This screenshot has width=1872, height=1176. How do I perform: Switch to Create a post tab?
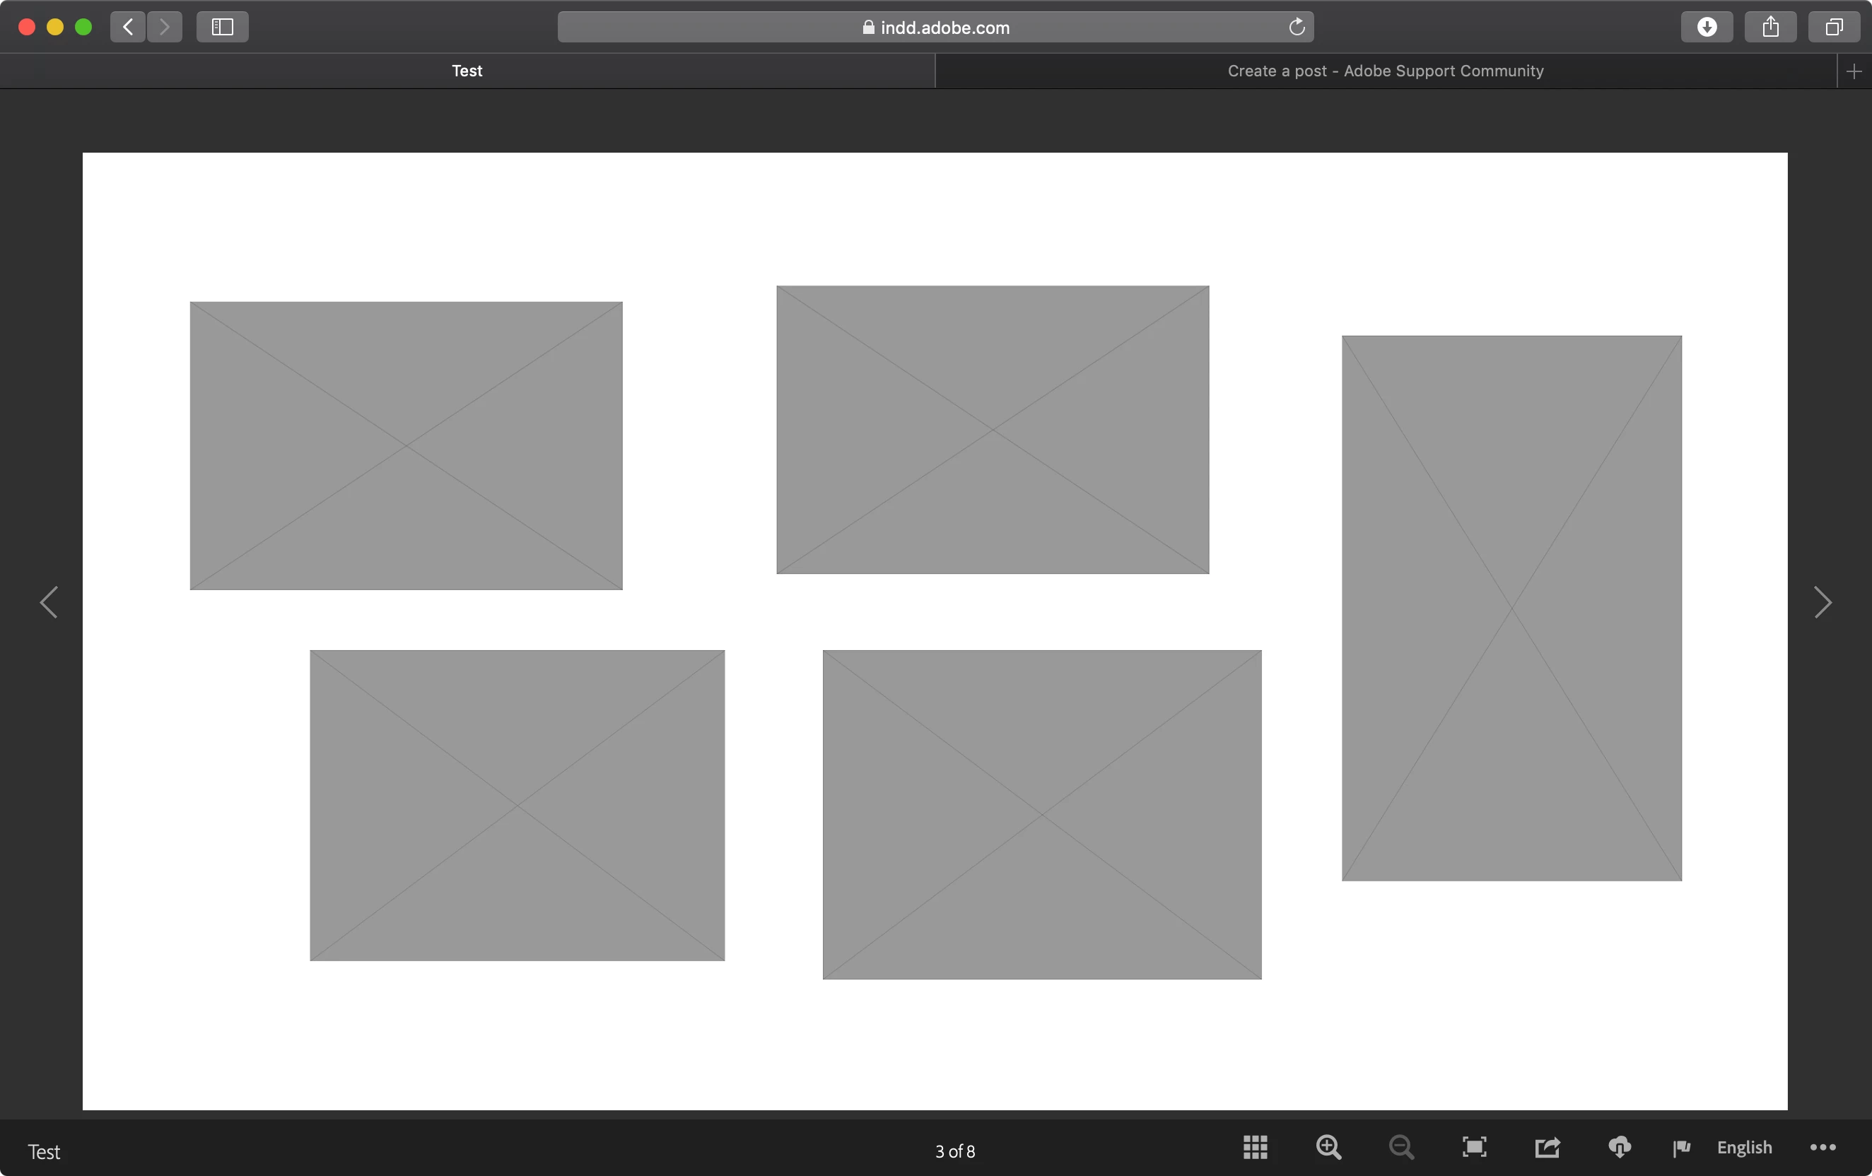pos(1385,71)
